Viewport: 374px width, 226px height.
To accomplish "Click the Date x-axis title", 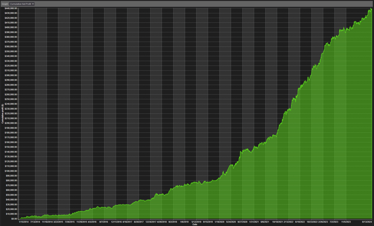I will 195,225.
